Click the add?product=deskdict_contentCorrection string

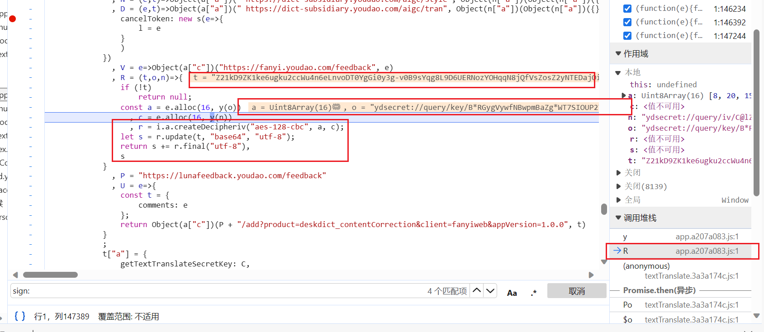click(401, 224)
